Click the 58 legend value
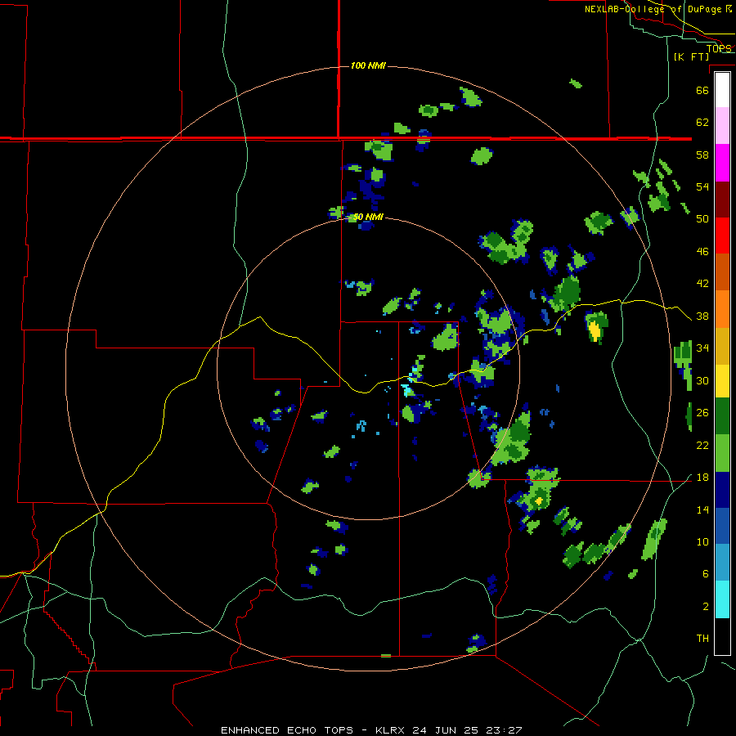 tap(702, 155)
